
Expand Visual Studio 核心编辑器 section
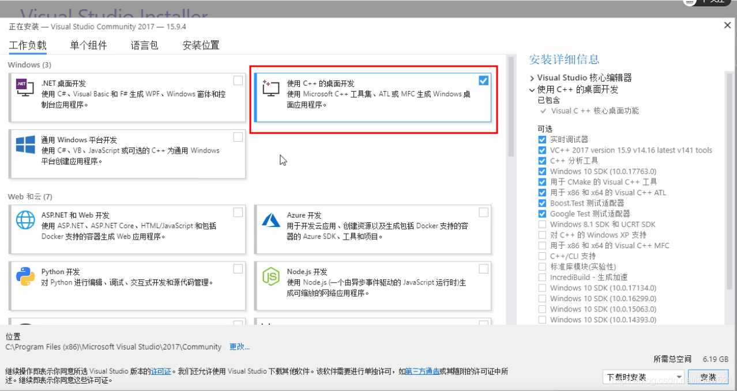pos(532,78)
